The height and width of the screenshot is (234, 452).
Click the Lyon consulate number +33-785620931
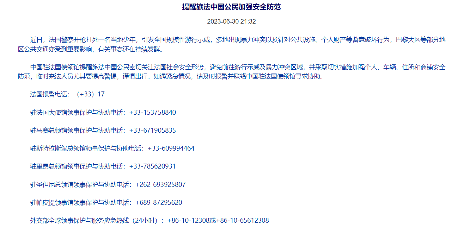pos(153,166)
